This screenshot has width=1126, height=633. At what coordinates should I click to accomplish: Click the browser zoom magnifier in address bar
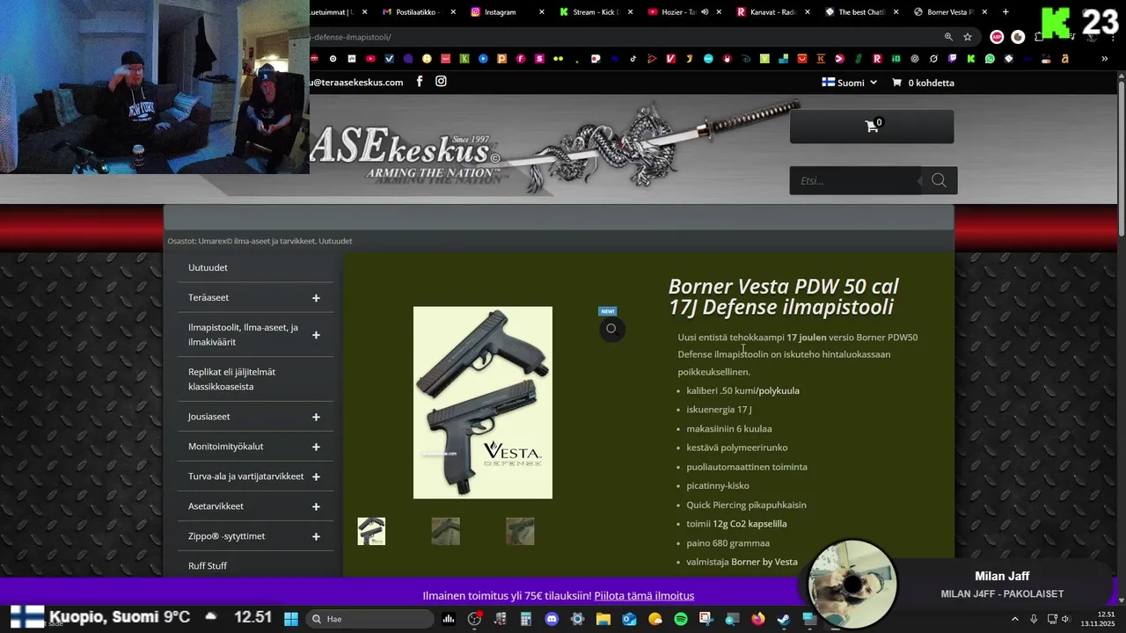point(948,37)
